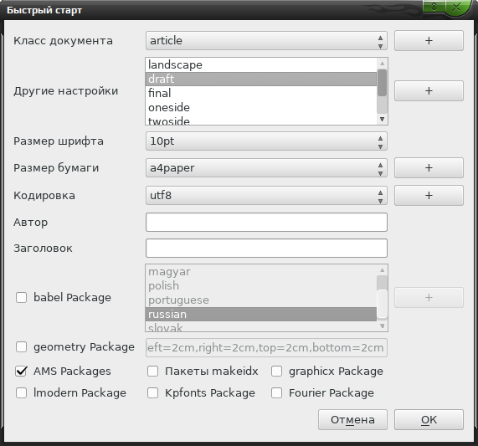Enable the Fourier Package checkbox
The image size is (478, 446).
pos(277,392)
